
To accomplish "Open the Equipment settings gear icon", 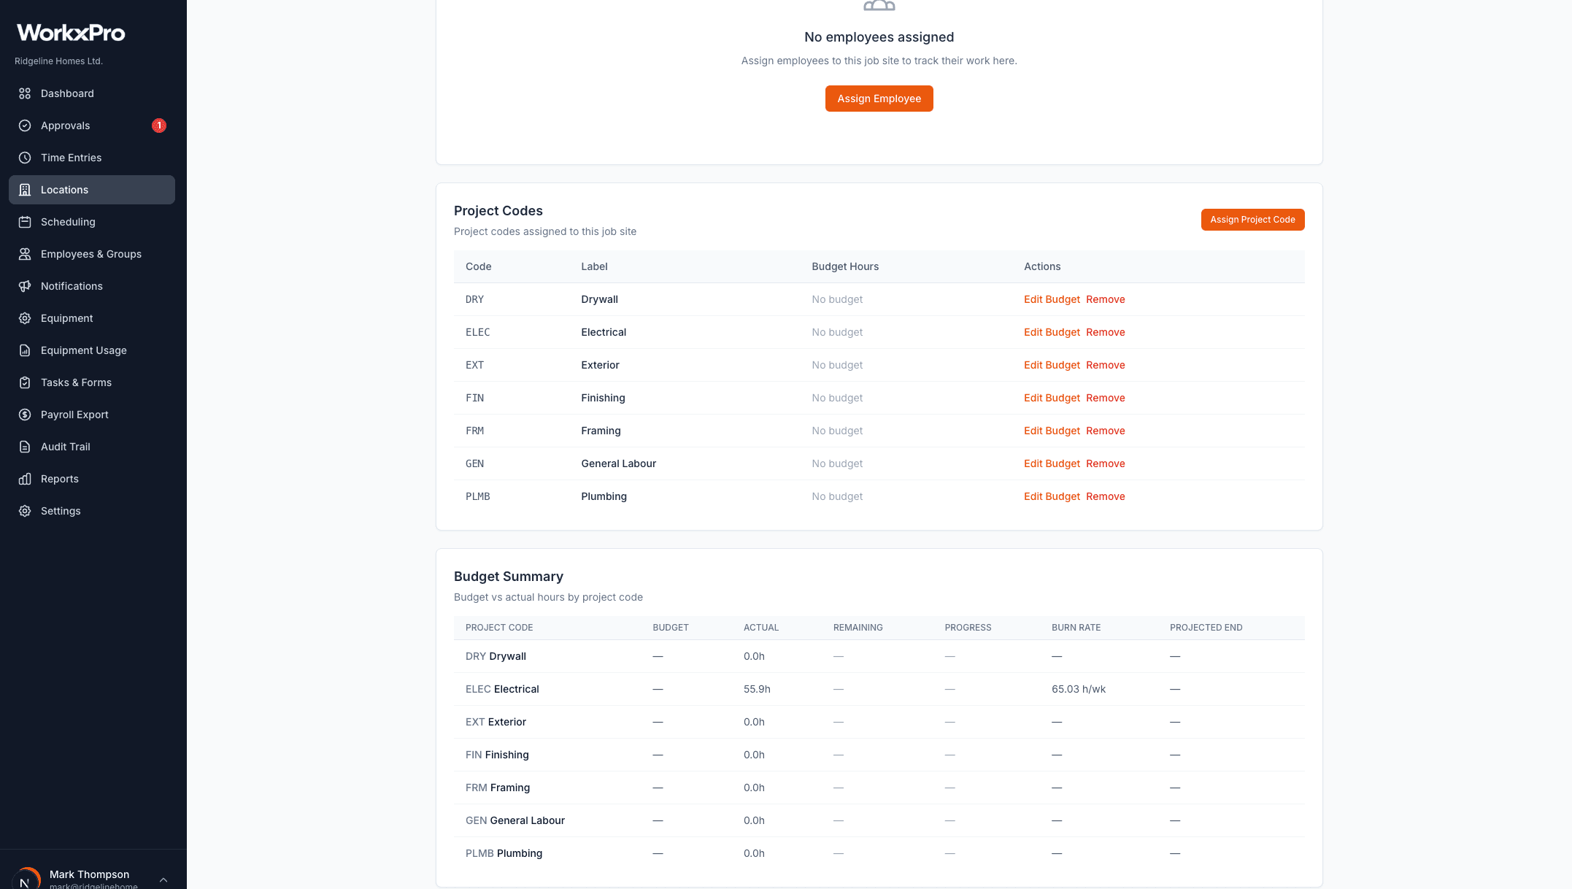I will [24, 318].
